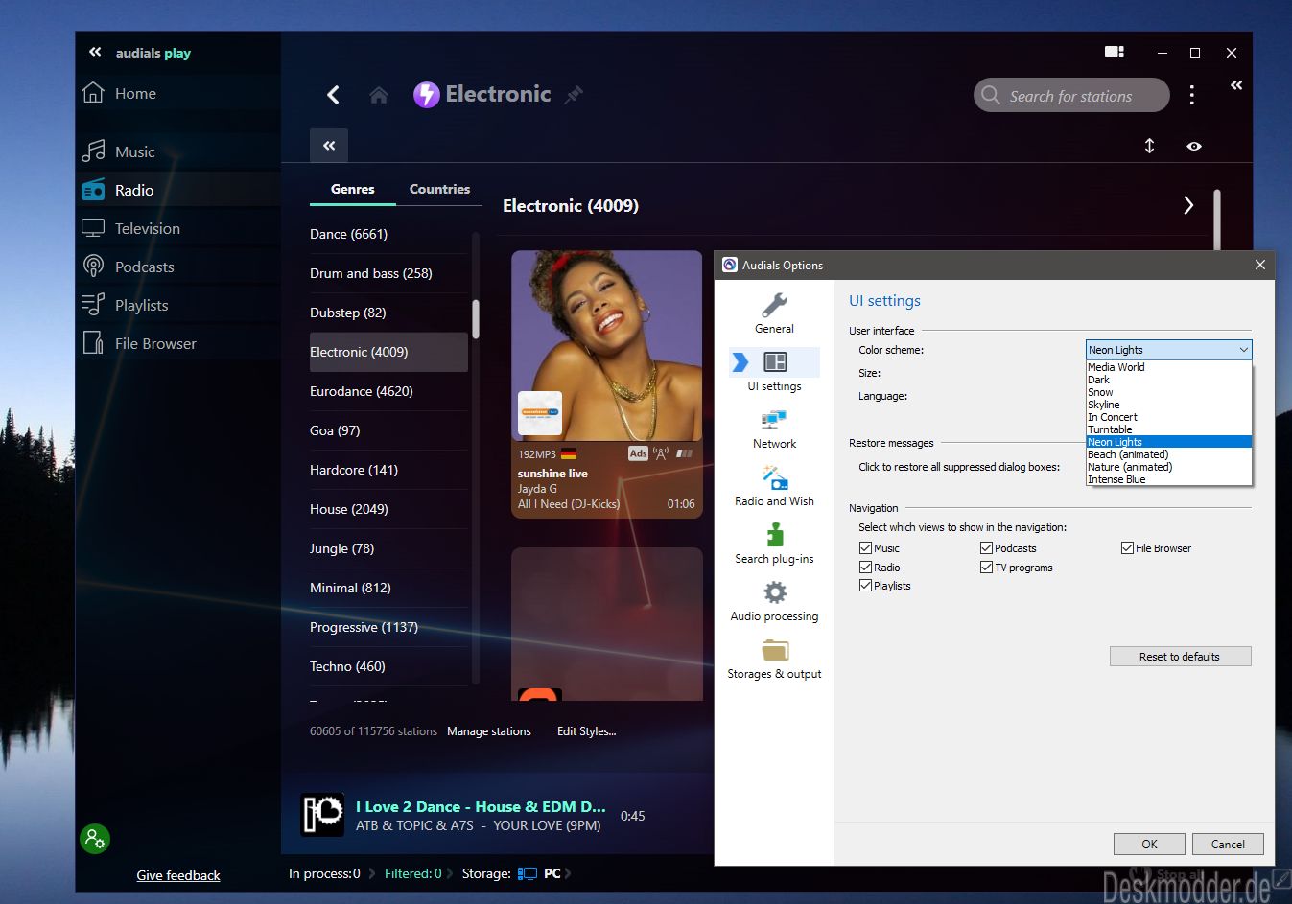Switch to the Genres tab
The width and height of the screenshot is (1292, 904).
(352, 189)
